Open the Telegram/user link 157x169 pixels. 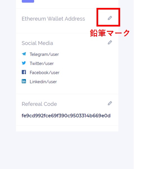pyautogui.click(x=44, y=54)
